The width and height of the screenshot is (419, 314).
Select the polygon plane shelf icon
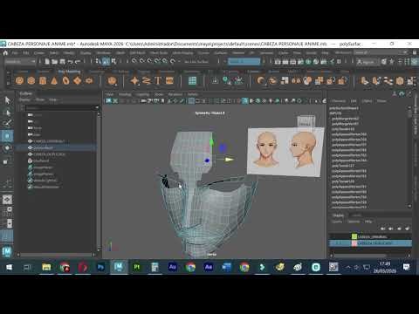[78, 80]
